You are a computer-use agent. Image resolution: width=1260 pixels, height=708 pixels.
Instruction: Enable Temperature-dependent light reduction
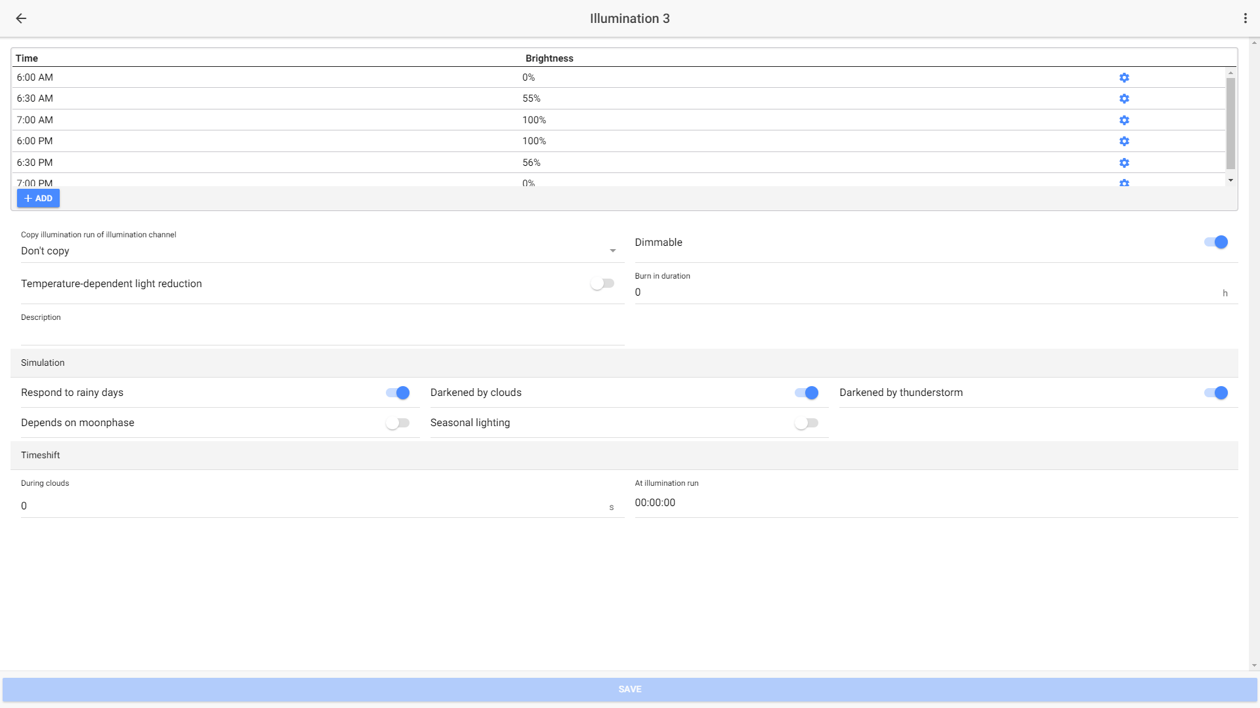click(602, 284)
